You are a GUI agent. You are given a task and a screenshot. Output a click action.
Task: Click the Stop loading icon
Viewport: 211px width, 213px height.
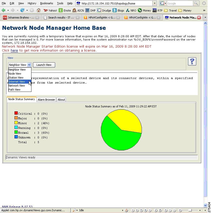[x=32, y=10]
